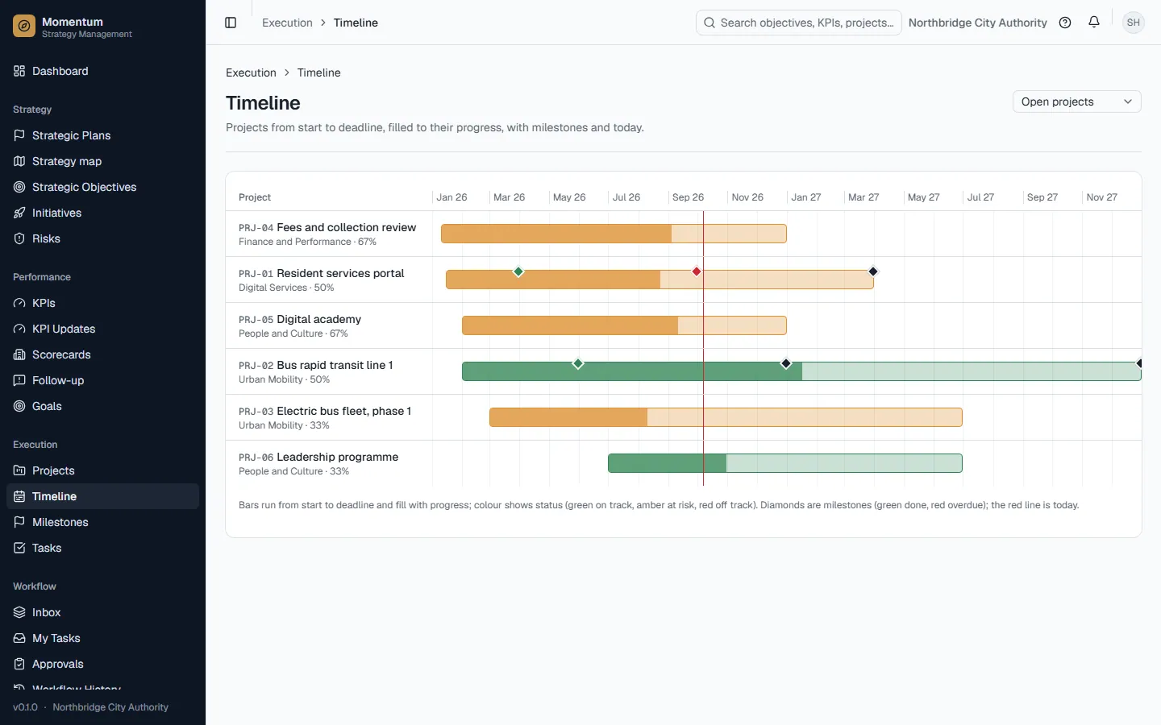The image size is (1161, 725).
Task: Click Execution in the top bar breadcrumb
Action: [287, 23]
